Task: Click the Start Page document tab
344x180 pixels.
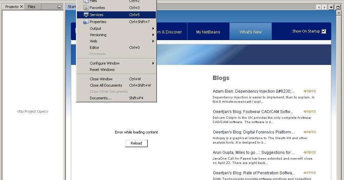Action: point(72,7)
